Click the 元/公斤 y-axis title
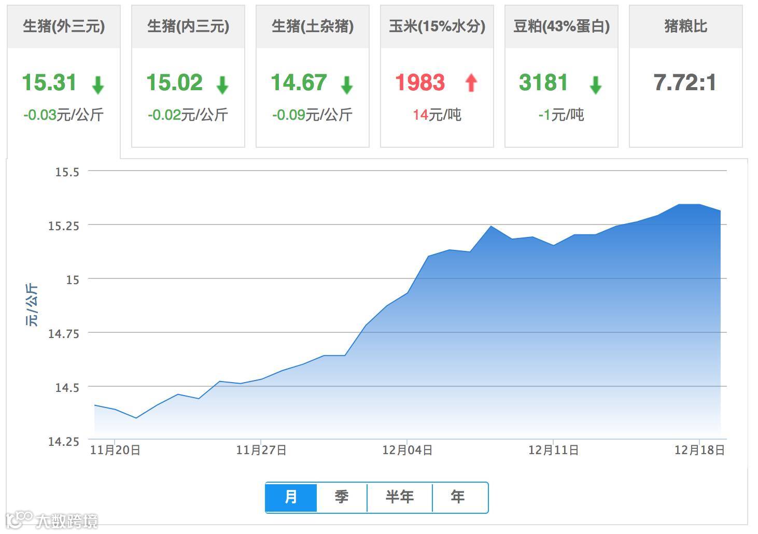The height and width of the screenshot is (534, 758). point(32,305)
